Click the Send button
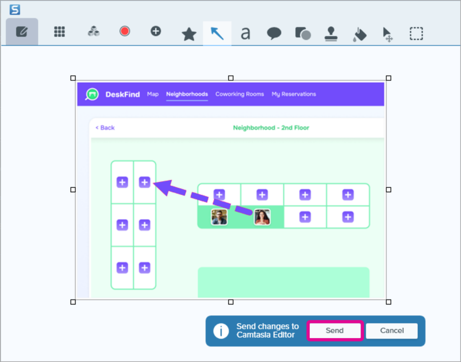Viewport: 461px width, 362px height. 334,331
